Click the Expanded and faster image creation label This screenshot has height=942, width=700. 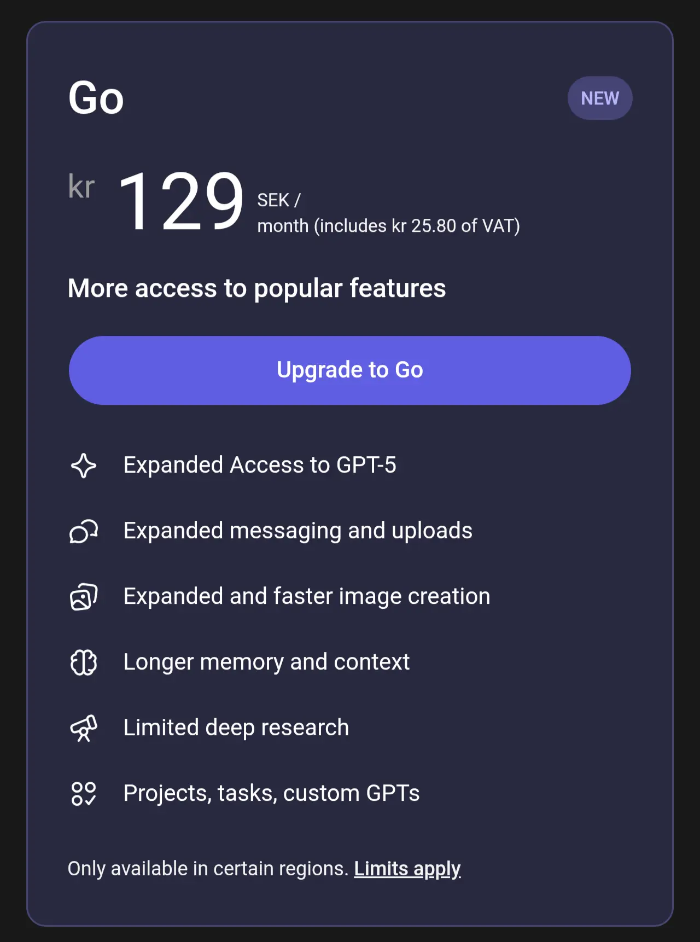307,597
